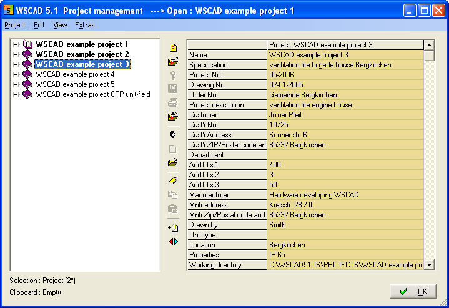Click the plain open folder icon above the eraser
The height and width of the screenshot is (308, 449).
pos(173,162)
